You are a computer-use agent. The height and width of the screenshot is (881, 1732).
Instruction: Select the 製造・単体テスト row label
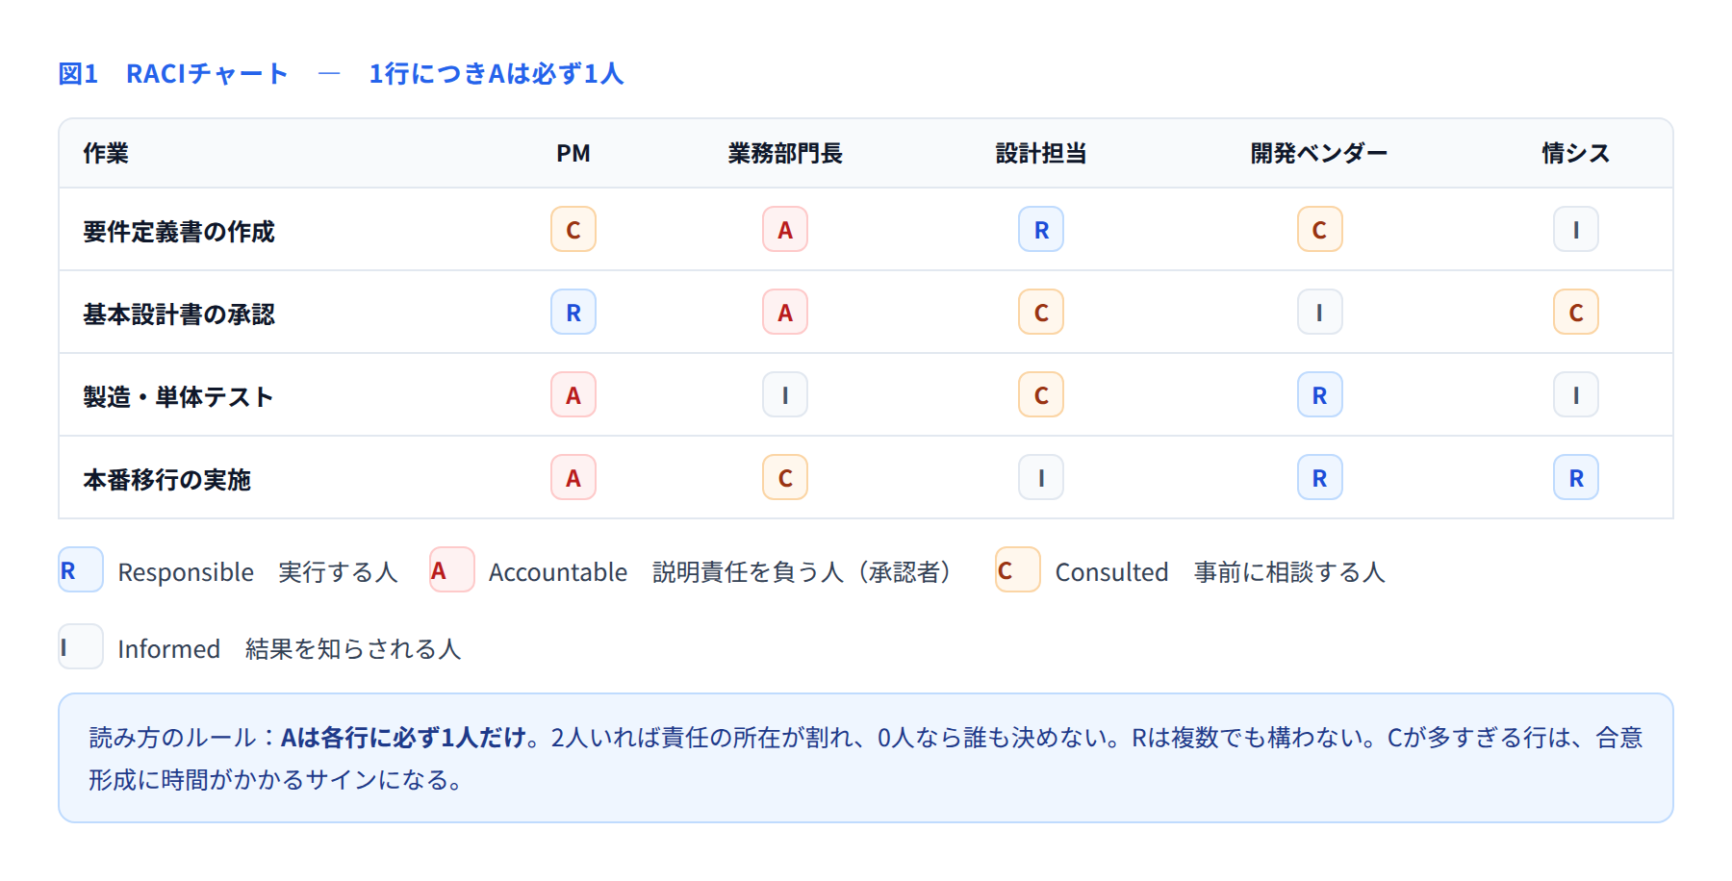[x=179, y=397]
